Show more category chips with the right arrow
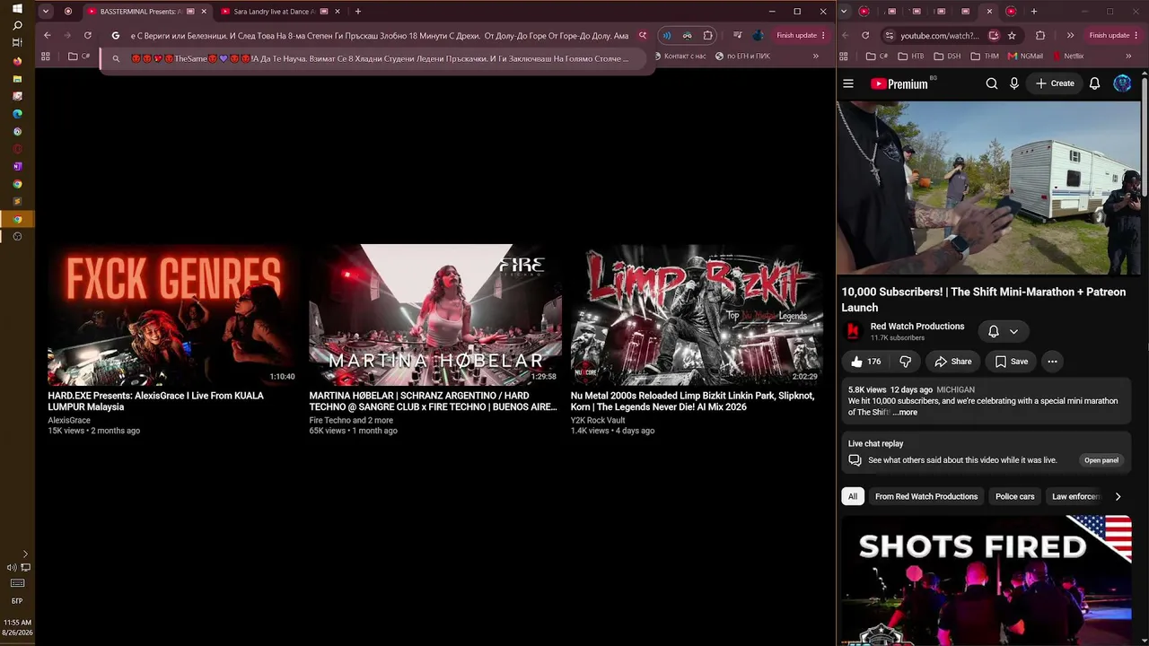The width and height of the screenshot is (1149, 646). click(x=1118, y=496)
